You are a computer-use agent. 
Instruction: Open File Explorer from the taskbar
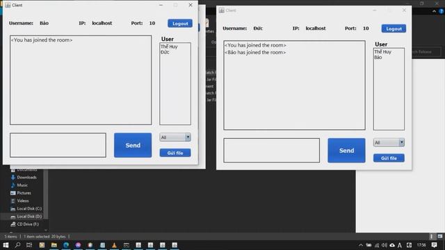54,245
